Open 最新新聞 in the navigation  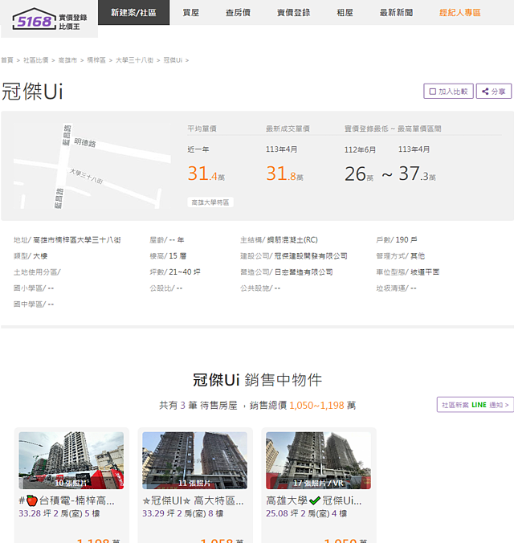tap(396, 13)
